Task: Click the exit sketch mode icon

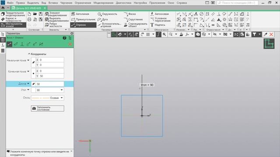Action: (x=269, y=44)
